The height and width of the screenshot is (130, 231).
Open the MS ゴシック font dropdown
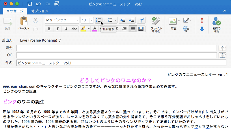click(77, 20)
